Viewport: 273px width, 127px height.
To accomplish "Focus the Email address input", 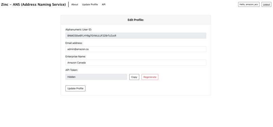I will tap(136, 49).
